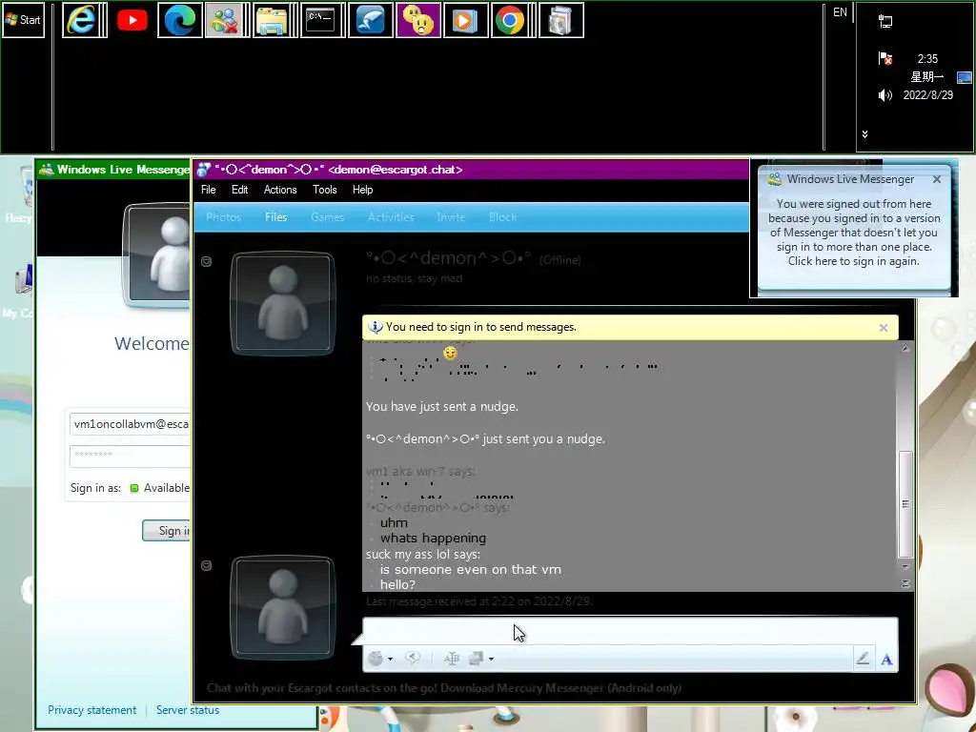Click the EN language indicator

click(x=840, y=12)
